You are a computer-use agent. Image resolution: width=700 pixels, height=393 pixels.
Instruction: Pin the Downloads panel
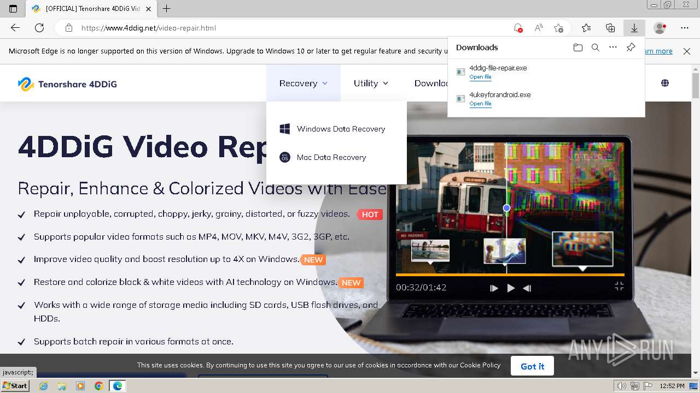click(631, 47)
